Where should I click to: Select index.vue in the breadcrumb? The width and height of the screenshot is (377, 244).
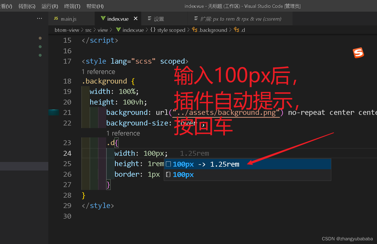[133, 30]
